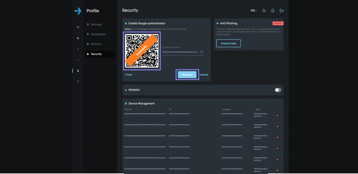This screenshot has width=358, height=174.
Task: Click the Location column header
Action: click(x=227, y=110)
